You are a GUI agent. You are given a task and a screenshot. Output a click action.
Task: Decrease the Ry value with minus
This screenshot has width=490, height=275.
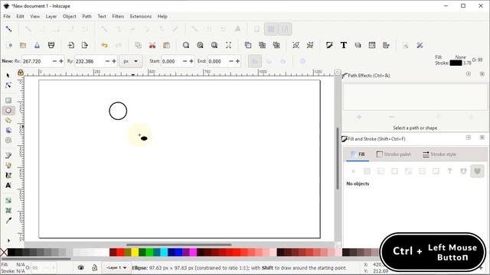107,61
